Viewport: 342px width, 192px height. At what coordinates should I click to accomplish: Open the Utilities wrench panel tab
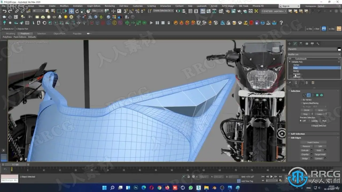tap(318, 44)
